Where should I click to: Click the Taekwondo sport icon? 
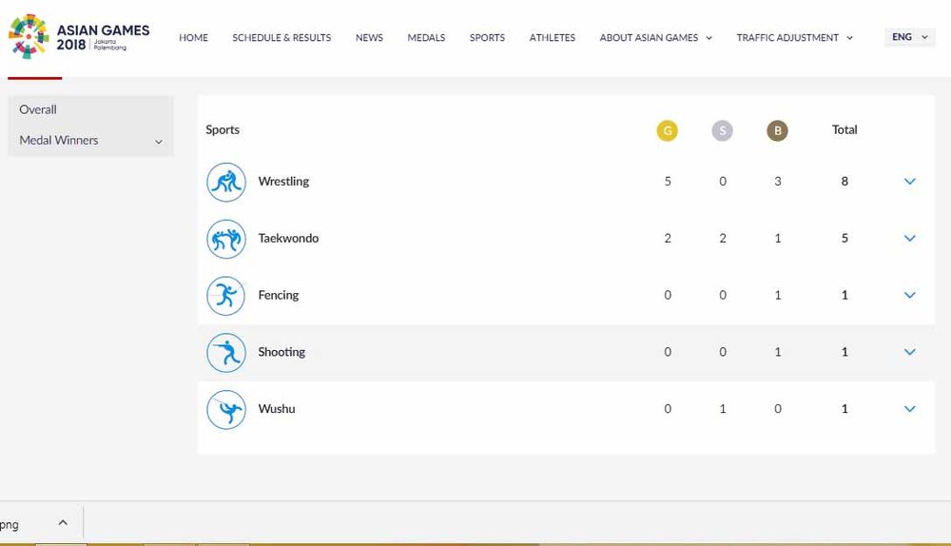[x=226, y=239]
